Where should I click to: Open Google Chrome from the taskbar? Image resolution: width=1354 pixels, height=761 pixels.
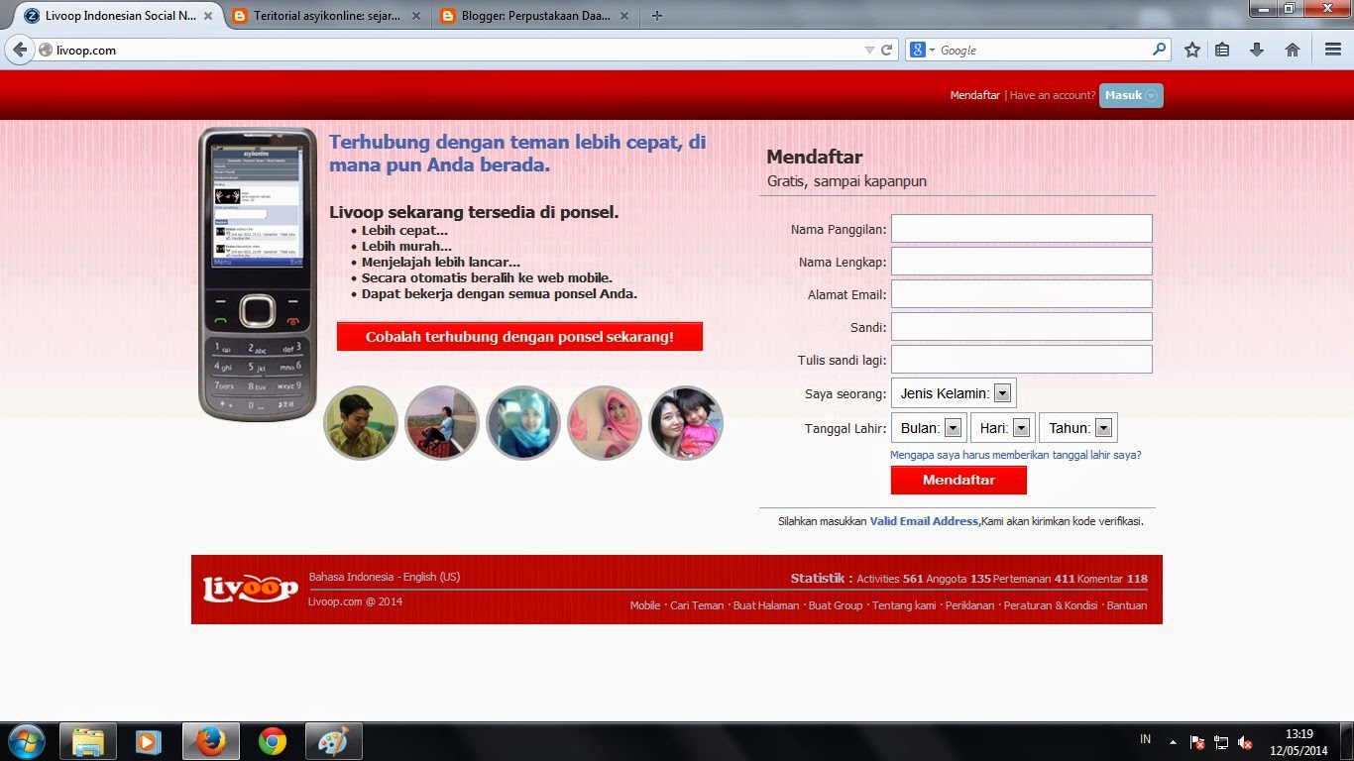tap(272, 741)
